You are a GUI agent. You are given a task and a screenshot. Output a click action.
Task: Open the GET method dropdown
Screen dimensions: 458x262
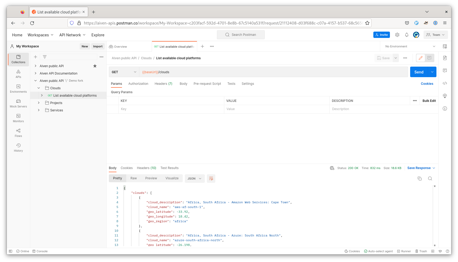pyautogui.click(x=124, y=72)
